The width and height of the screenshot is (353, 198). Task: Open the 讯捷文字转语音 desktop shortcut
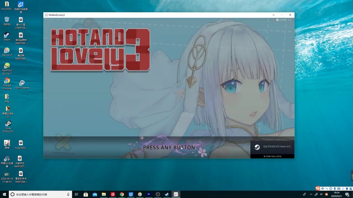click(x=21, y=7)
